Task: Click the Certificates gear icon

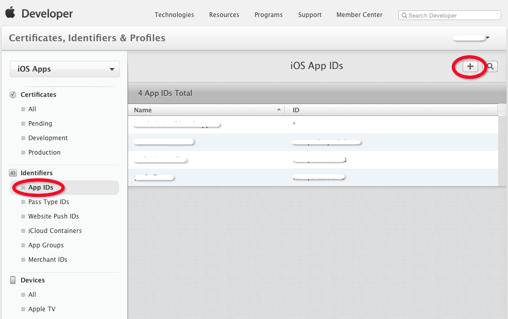Action: (13, 95)
